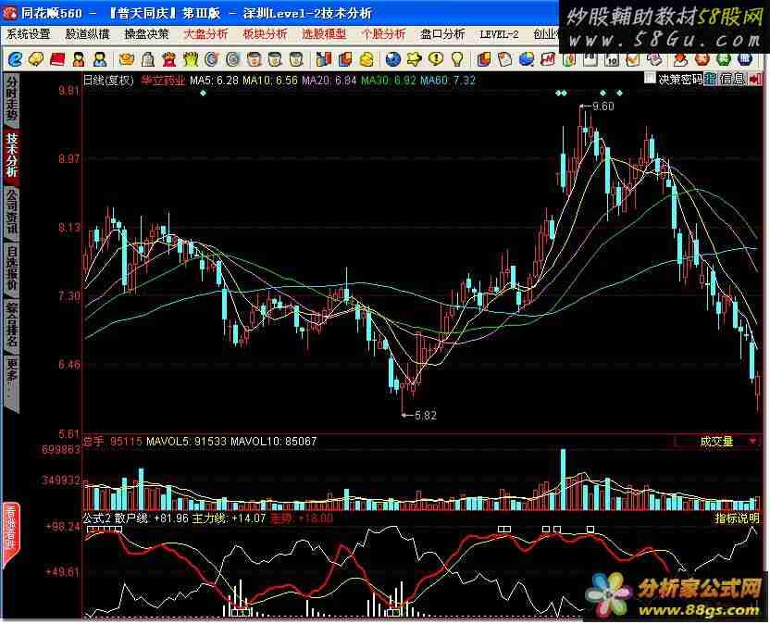Click the yellow speech bubble toolbar icon
770x624 pixels.
tap(36, 60)
